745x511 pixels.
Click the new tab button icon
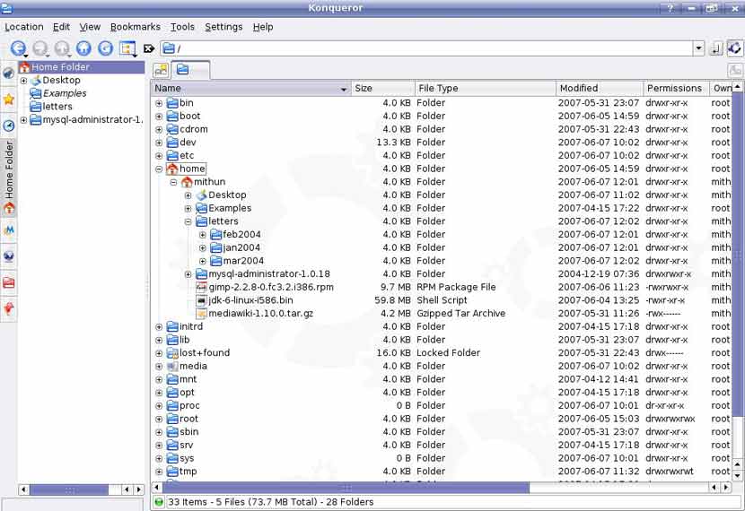pyautogui.click(x=161, y=71)
